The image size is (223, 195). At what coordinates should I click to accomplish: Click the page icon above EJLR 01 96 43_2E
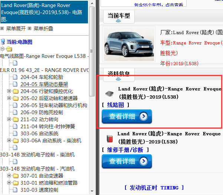[x=15, y=63]
